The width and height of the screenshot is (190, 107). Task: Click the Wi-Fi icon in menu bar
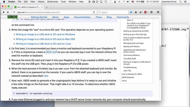coord(124,2)
